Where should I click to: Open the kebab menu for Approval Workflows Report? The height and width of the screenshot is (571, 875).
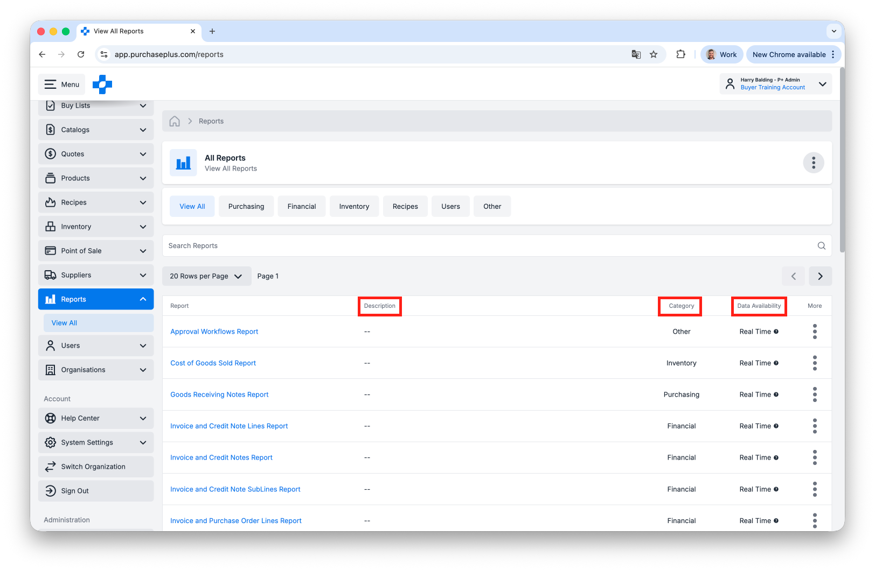coord(815,332)
